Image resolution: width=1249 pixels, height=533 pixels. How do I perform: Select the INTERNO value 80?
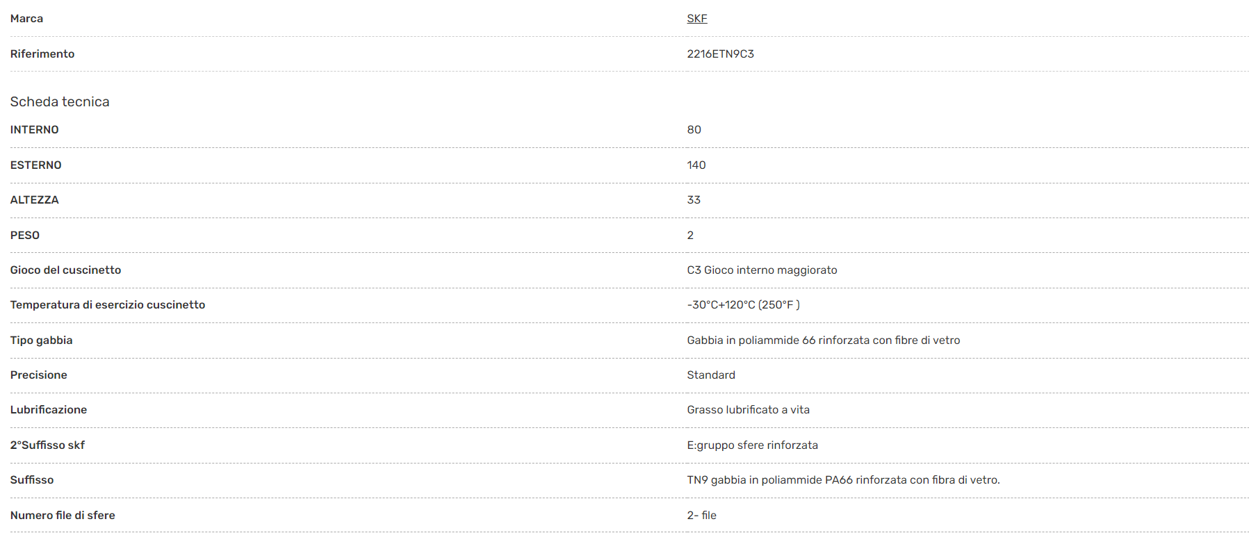pos(694,130)
